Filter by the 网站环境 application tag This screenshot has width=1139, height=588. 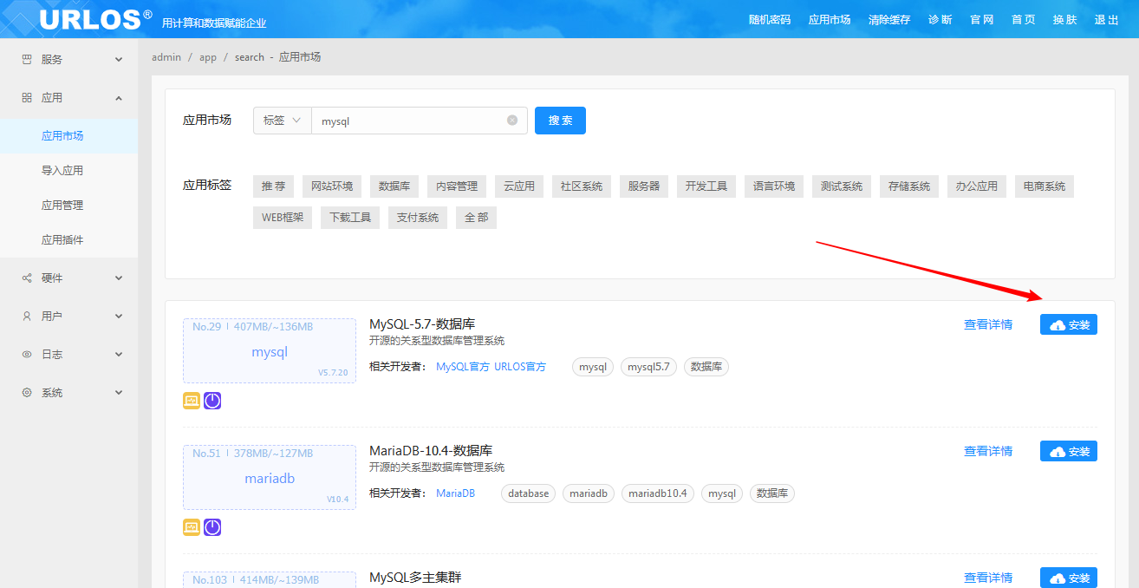click(x=332, y=186)
